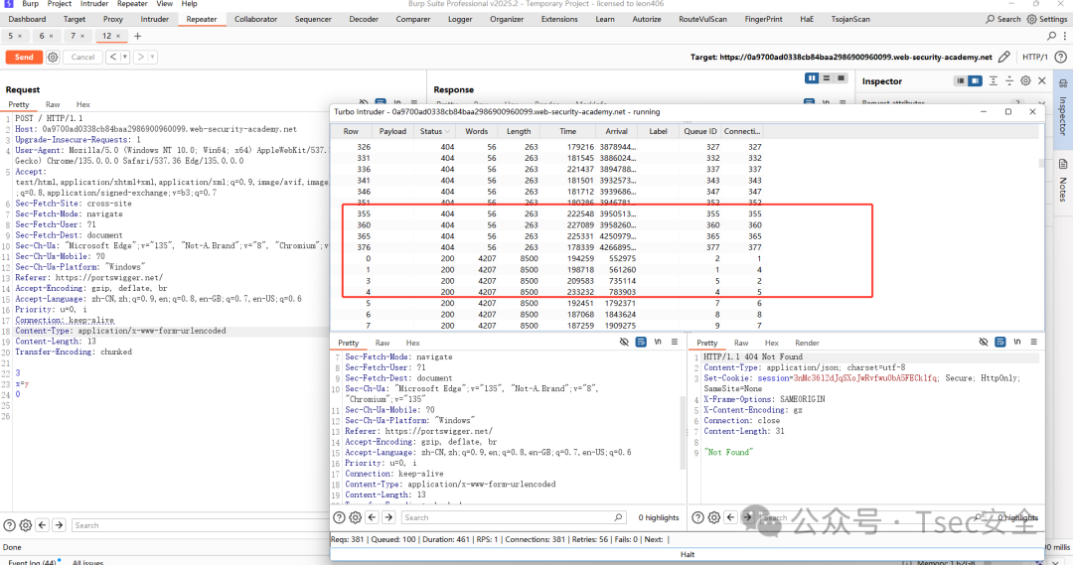The height and width of the screenshot is (565, 1073).
Task: Open help icon in Turbo Intruder request pane
Action: pos(339,517)
